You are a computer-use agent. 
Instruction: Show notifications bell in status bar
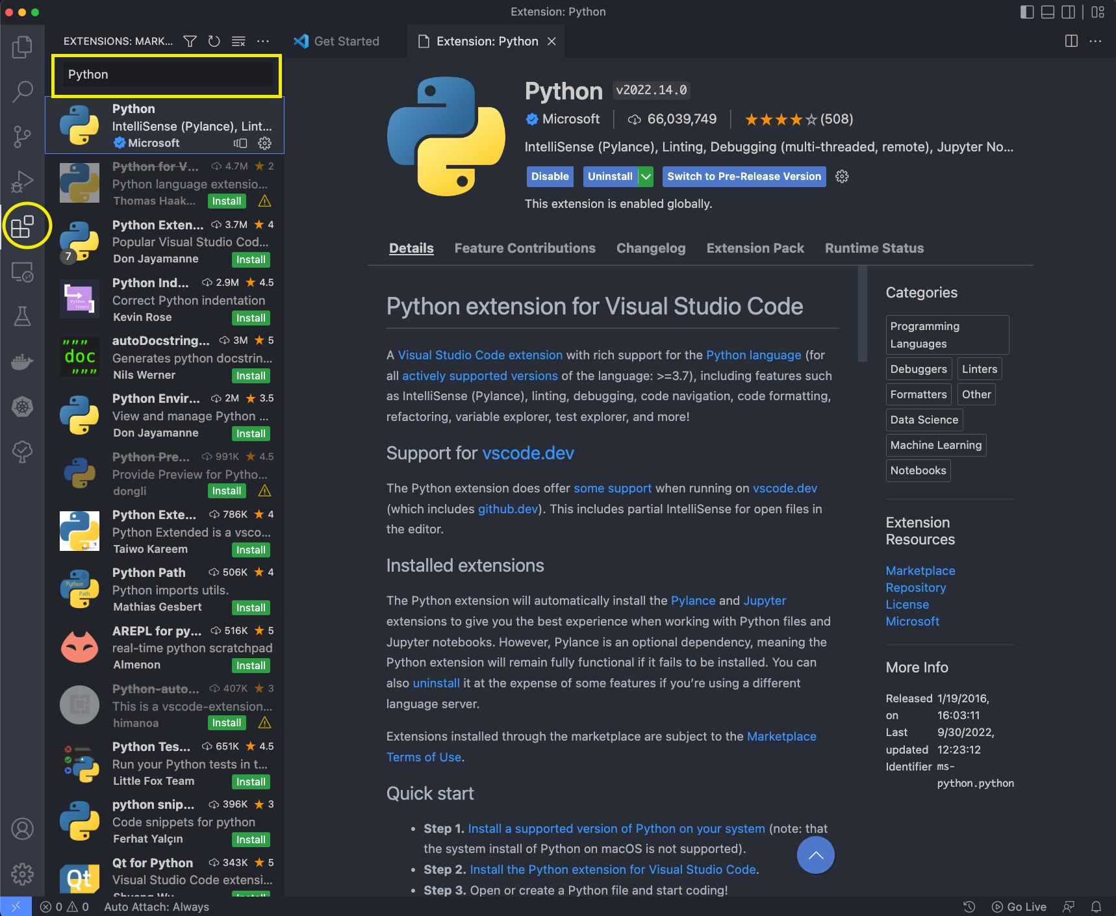click(x=1096, y=906)
